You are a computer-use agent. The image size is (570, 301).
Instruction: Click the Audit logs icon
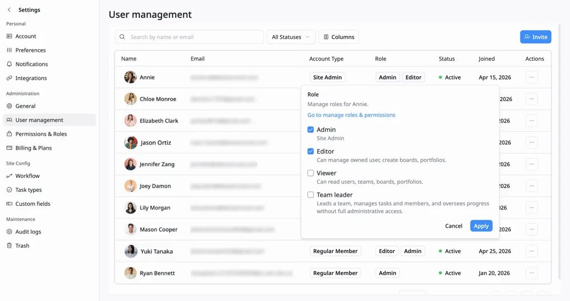point(9,231)
